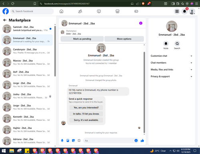Click the taskbar clock and date

186,151
